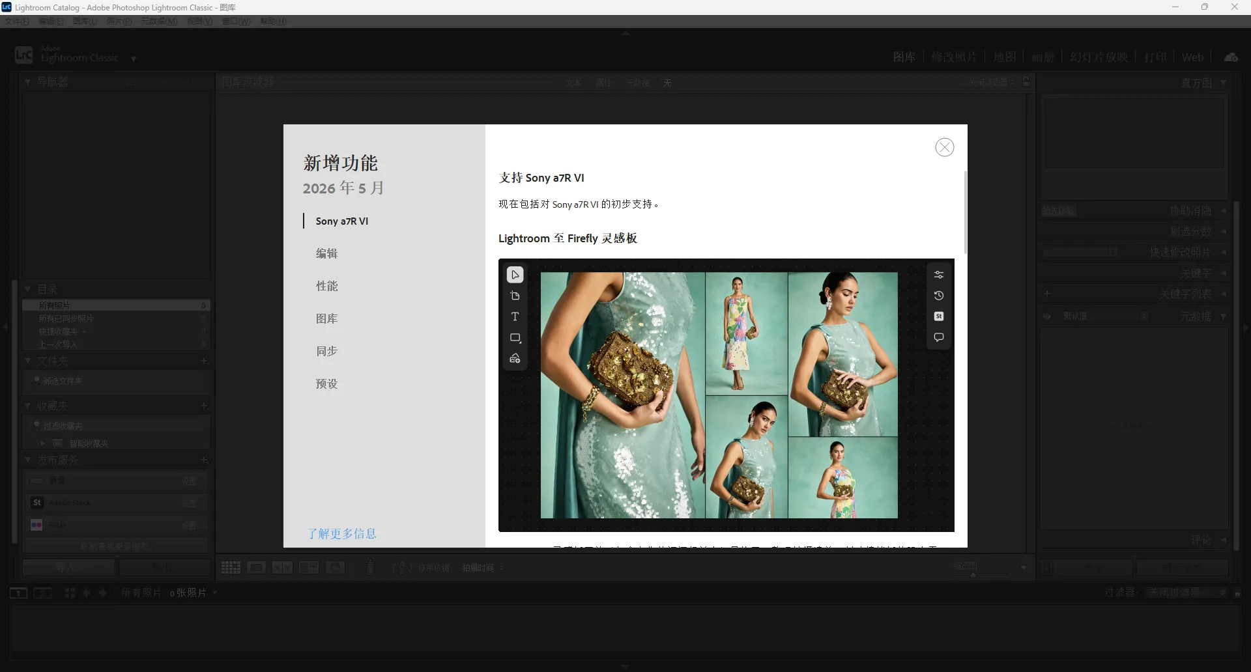
Task: Collapse the 发布服务 panel triangle
Action: (28, 460)
